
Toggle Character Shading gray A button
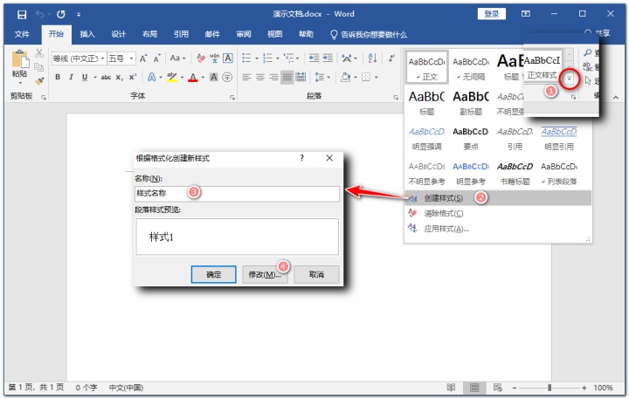point(214,77)
